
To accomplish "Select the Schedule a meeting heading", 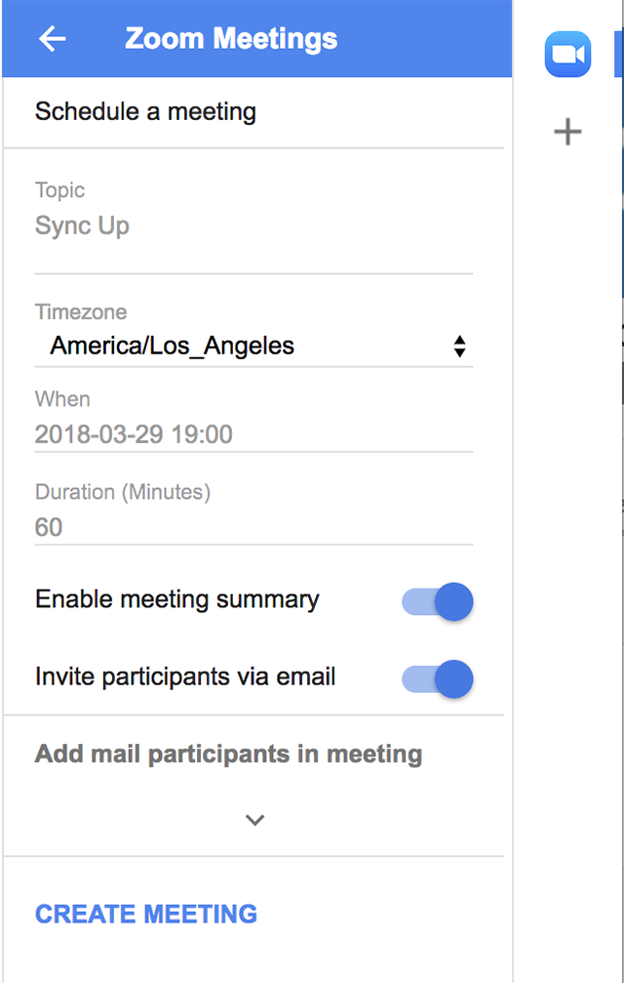I will 145,111.
